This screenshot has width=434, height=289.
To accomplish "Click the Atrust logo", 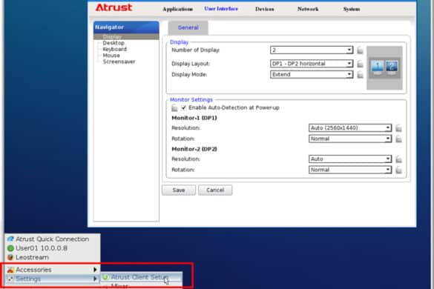I will click(114, 7).
